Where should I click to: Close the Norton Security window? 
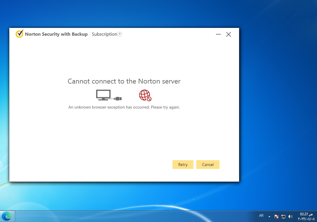click(228, 34)
